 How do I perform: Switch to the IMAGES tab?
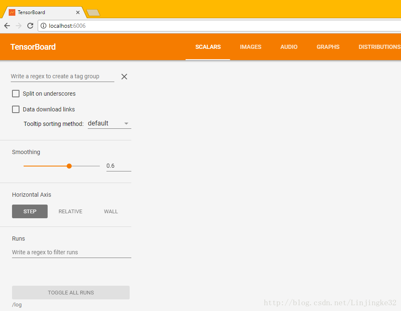click(251, 47)
